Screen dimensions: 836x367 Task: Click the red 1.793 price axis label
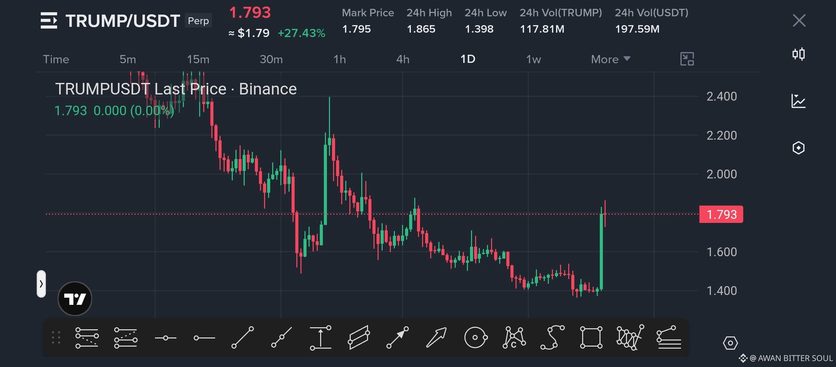[721, 214]
